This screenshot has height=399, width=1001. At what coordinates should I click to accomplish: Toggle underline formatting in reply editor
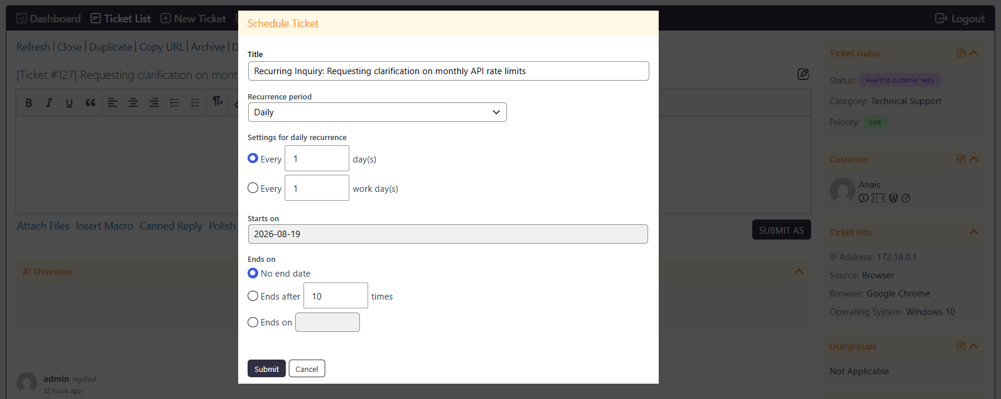click(x=69, y=102)
